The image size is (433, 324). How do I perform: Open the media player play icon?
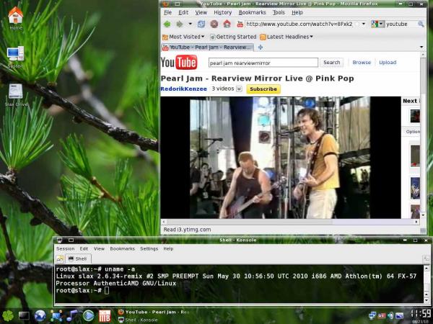(88, 316)
